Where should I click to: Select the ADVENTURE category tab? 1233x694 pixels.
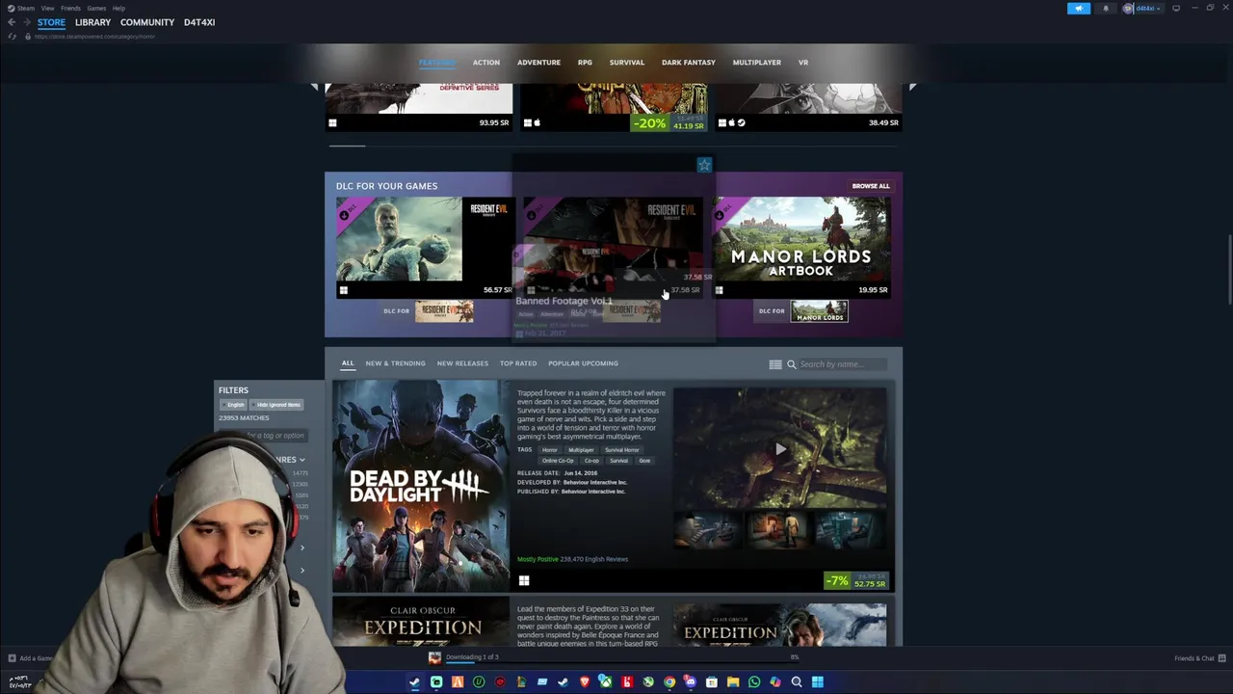point(538,63)
